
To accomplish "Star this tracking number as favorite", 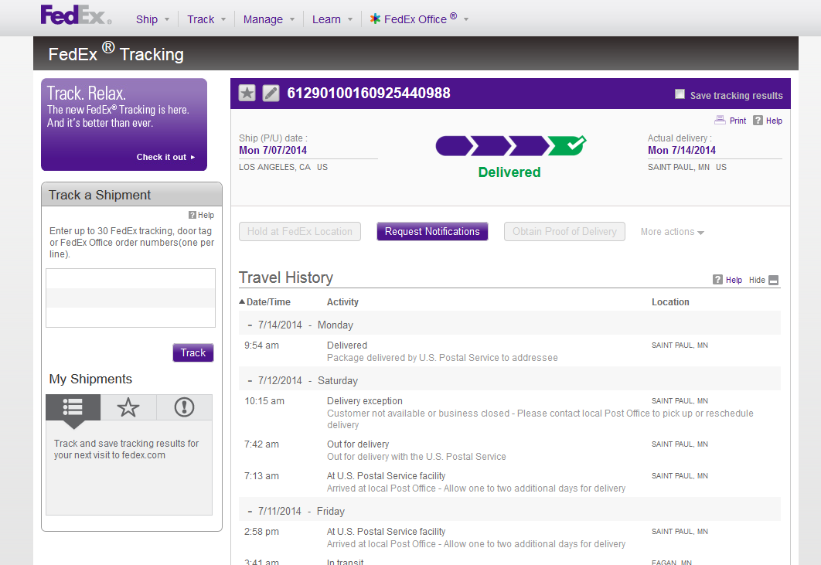I will (247, 94).
